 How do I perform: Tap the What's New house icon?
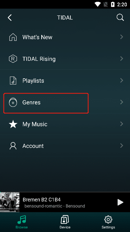click(x=13, y=37)
